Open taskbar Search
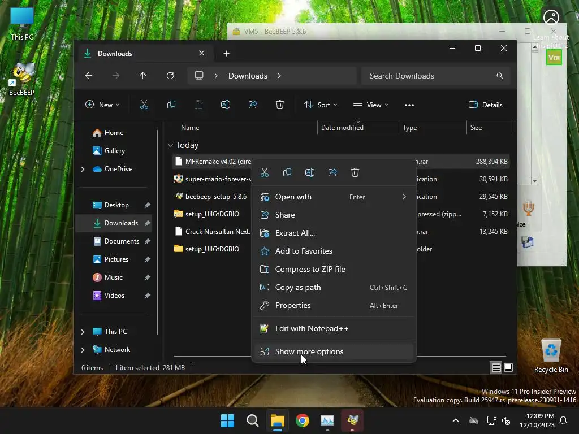Screen dimensions: 579x434 pyautogui.click(x=253, y=420)
